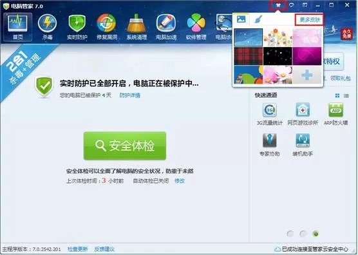Viewport: 358px width, 255px height.
Task: Start the 安全体检 security checkup
Action: [125, 146]
